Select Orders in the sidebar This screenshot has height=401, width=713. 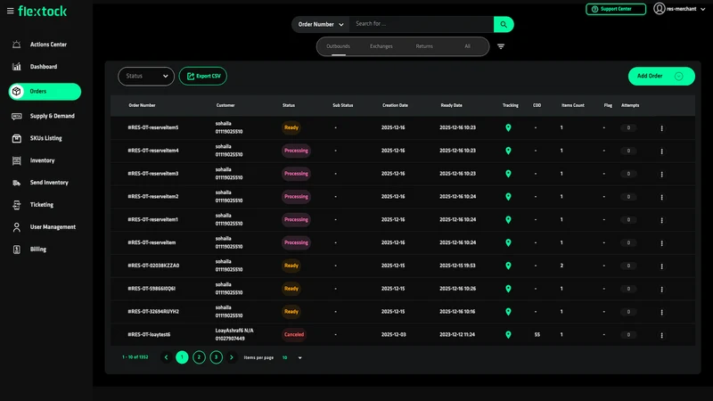pos(45,92)
